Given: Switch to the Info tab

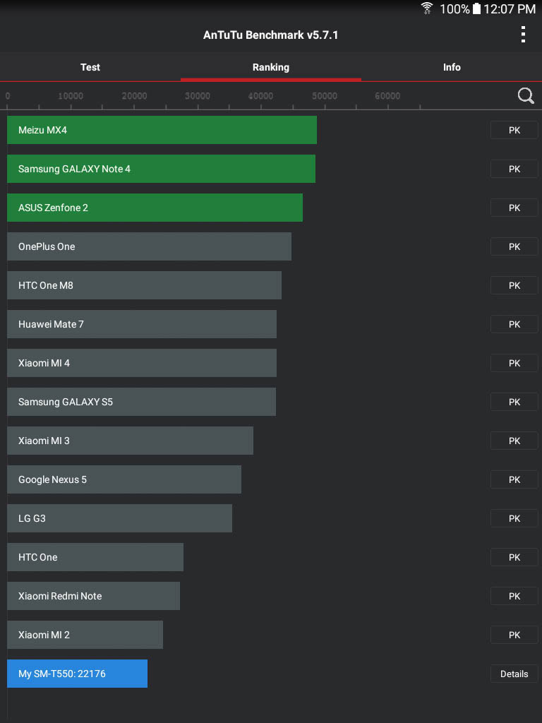Looking at the screenshot, I should pyautogui.click(x=452, y=67).
